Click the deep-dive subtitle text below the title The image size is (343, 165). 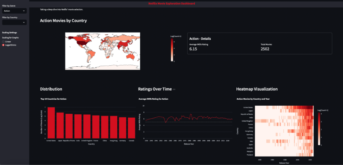click(x=62, y=10)
